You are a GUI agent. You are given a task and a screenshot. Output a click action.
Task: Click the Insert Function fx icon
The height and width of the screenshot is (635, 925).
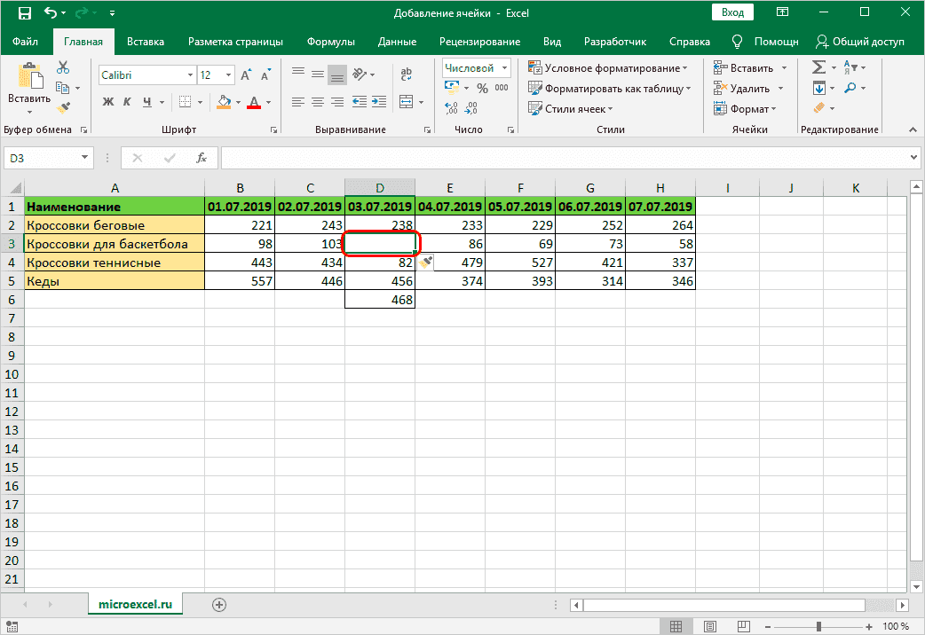coord(202,158)
